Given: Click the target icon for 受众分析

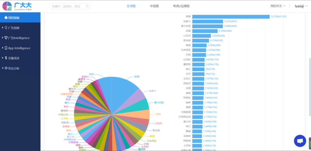Looking at the screenshot, I should click(6, 68).
